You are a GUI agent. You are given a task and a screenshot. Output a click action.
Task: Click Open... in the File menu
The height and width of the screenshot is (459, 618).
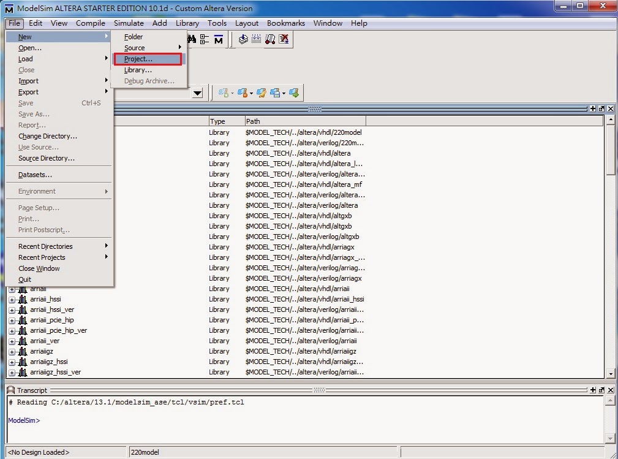point(59,48)
